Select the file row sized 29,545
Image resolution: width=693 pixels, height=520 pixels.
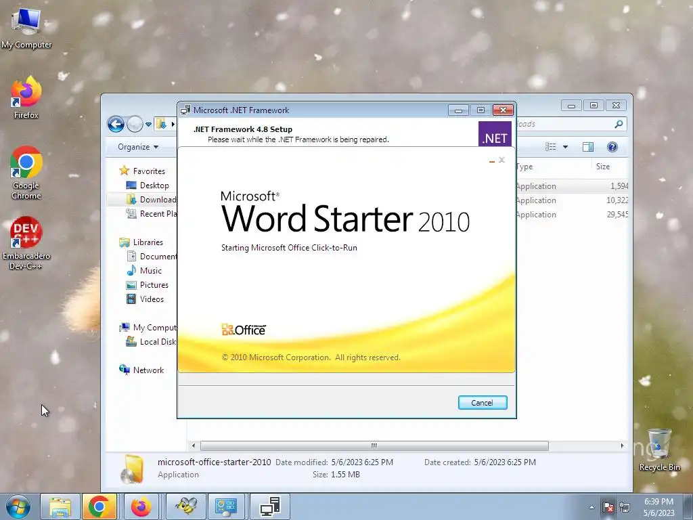click(572, 215)
